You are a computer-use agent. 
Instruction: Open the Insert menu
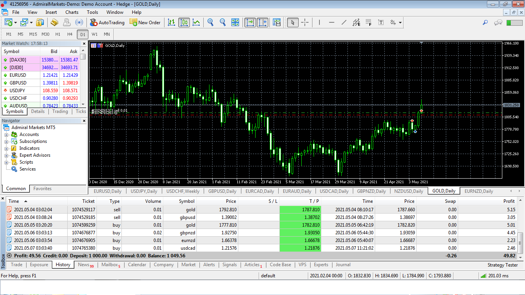coord(51,12)
